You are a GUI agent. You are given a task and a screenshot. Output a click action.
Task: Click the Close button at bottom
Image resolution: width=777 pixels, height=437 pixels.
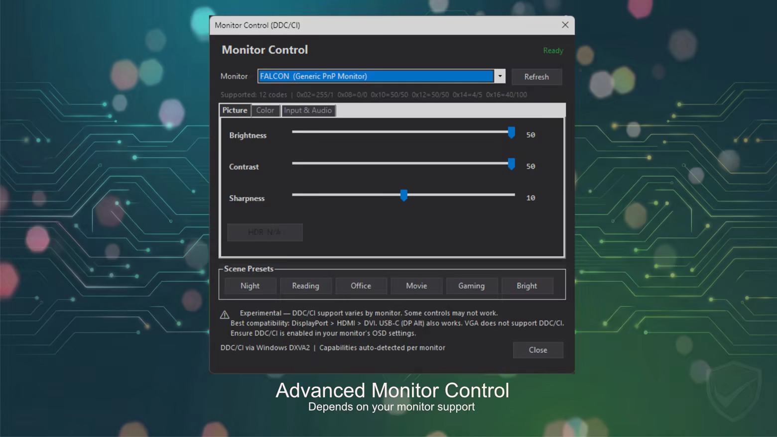[x=537, y=350]
